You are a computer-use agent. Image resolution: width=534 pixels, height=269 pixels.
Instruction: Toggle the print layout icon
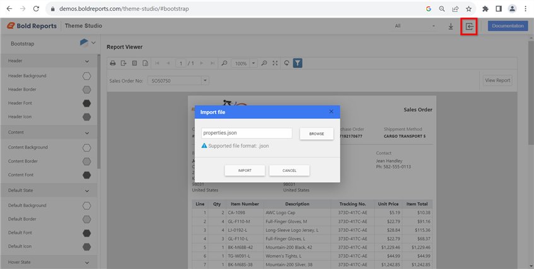click(134, 63)
